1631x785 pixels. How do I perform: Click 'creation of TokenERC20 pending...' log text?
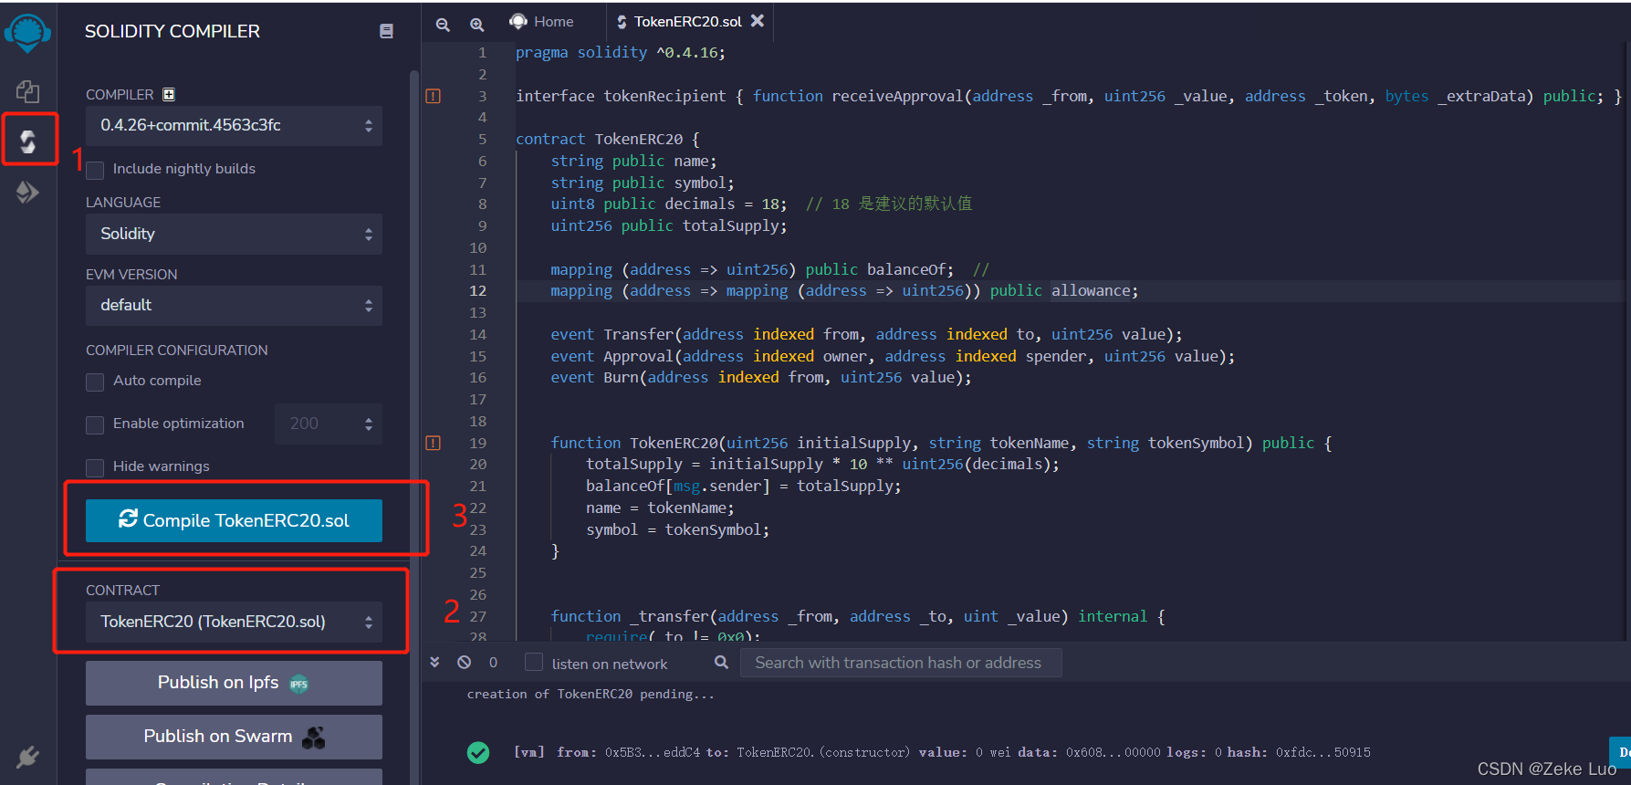tap(591, 694)
